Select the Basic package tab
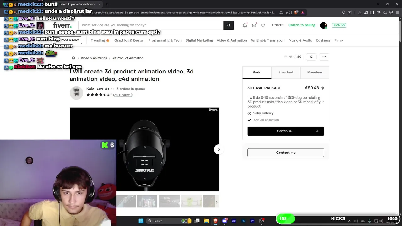The height and width of the screenshot is (226, 402). (x=257, y=72)
